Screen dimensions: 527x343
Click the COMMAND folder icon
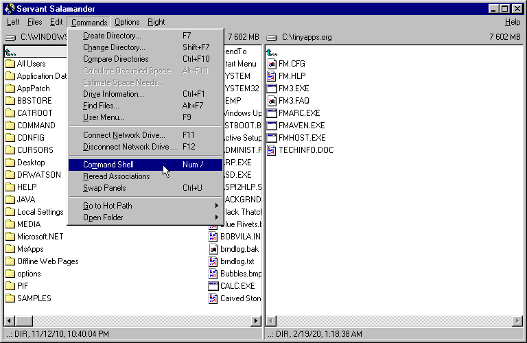coord(10,126)
